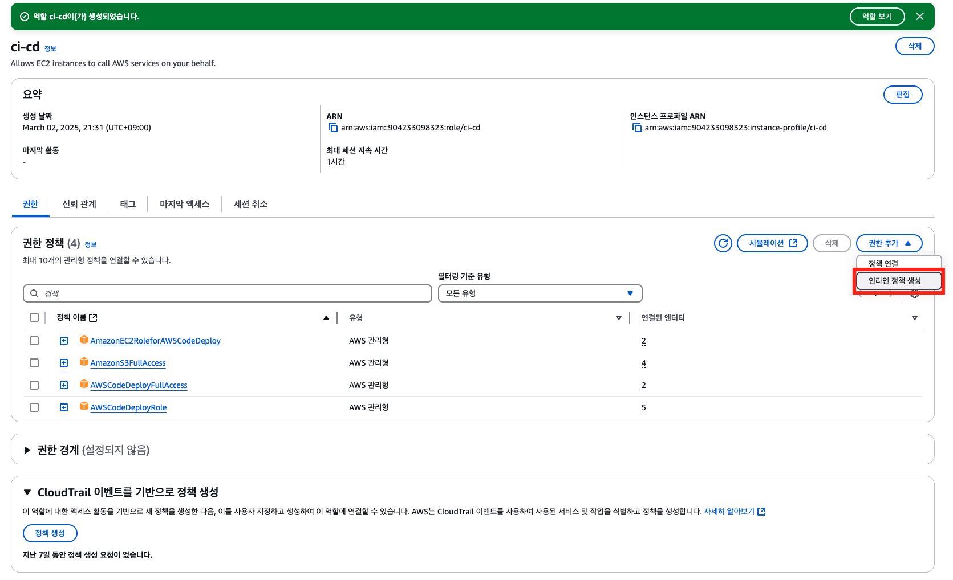Open the AmazonS3FullAccess policy link
Screen dimensions: 953x580
[x=128, y=363]
